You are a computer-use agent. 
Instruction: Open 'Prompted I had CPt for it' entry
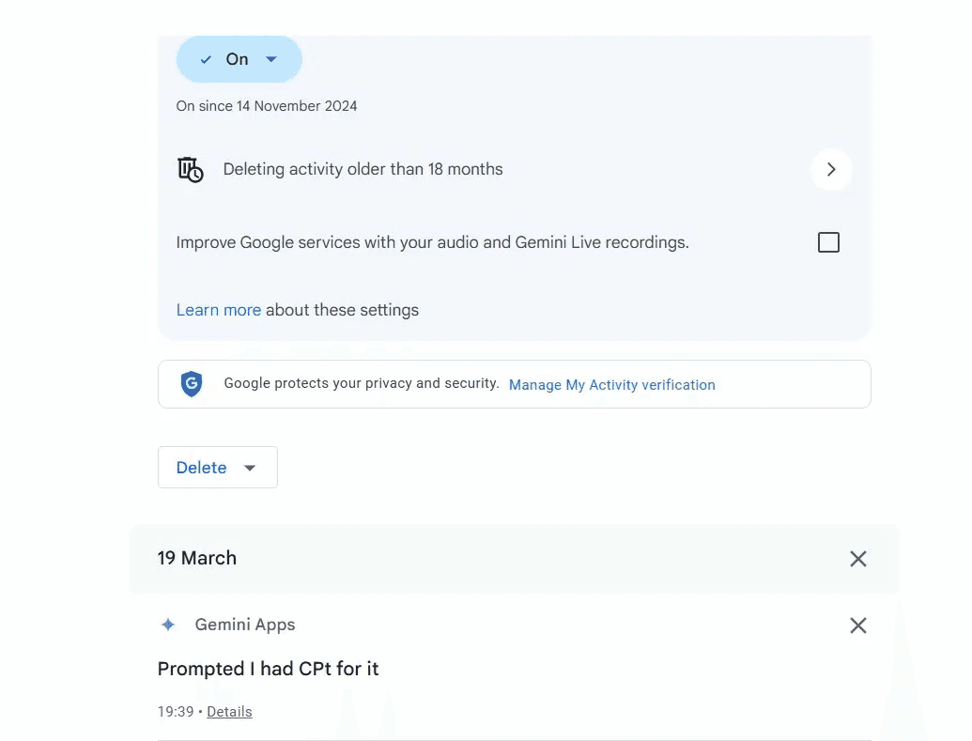(x=268, y=669)
